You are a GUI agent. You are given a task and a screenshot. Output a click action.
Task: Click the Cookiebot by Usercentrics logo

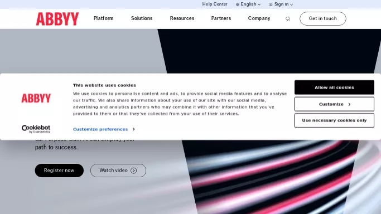36,129
